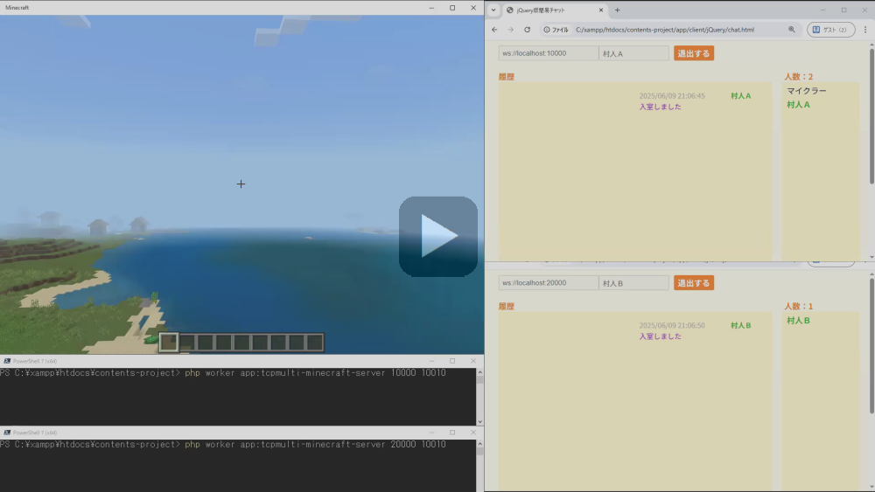Select the last Minecraft hotbar slot
Viewport: 875px width, 492px height.
[315, 342]
